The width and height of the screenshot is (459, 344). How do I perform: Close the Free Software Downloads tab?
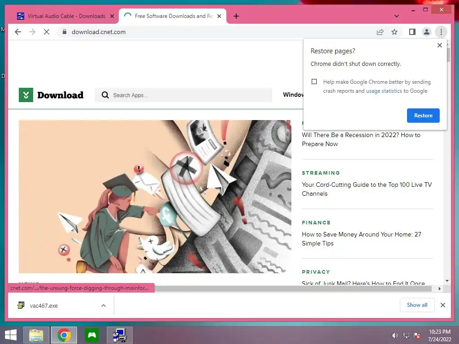pos(219,17)
